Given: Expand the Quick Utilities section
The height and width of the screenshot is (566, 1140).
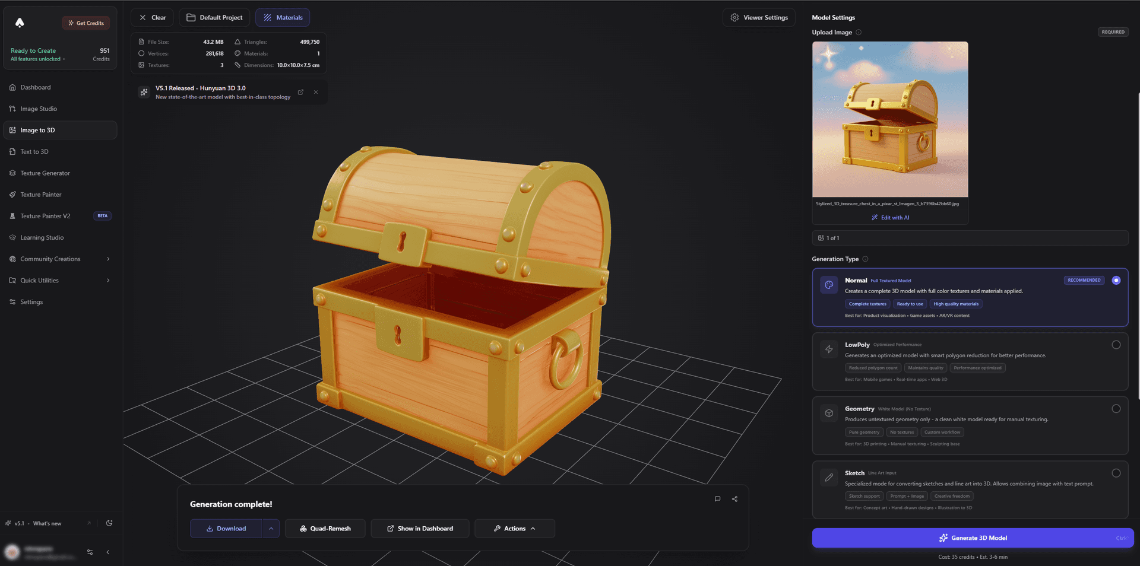Looking at the screenshot, I should (60, 280).
